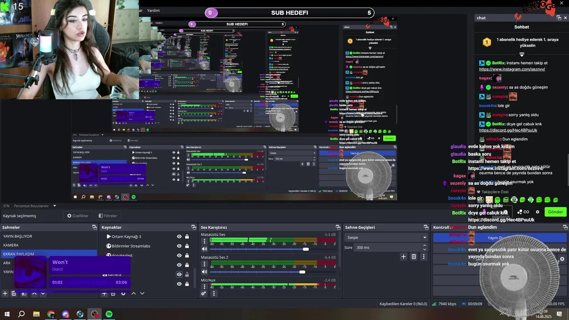
Task: Mute Masaüstü Ses audio
Action: [x=204, y=249]
